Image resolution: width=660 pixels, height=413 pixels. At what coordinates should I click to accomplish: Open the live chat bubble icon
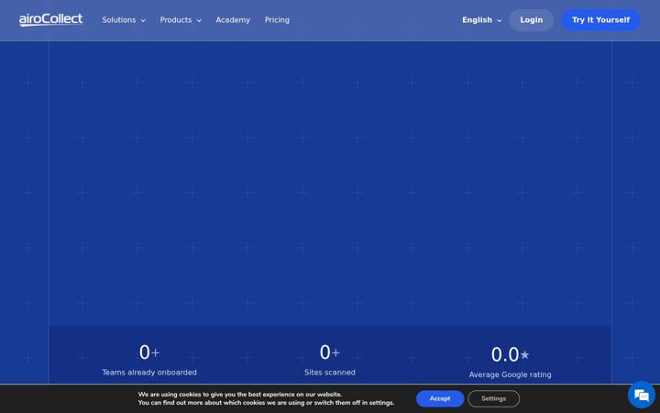tap(641, 395)
